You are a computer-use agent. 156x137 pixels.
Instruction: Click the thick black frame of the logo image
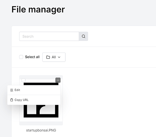coord(41,116)
